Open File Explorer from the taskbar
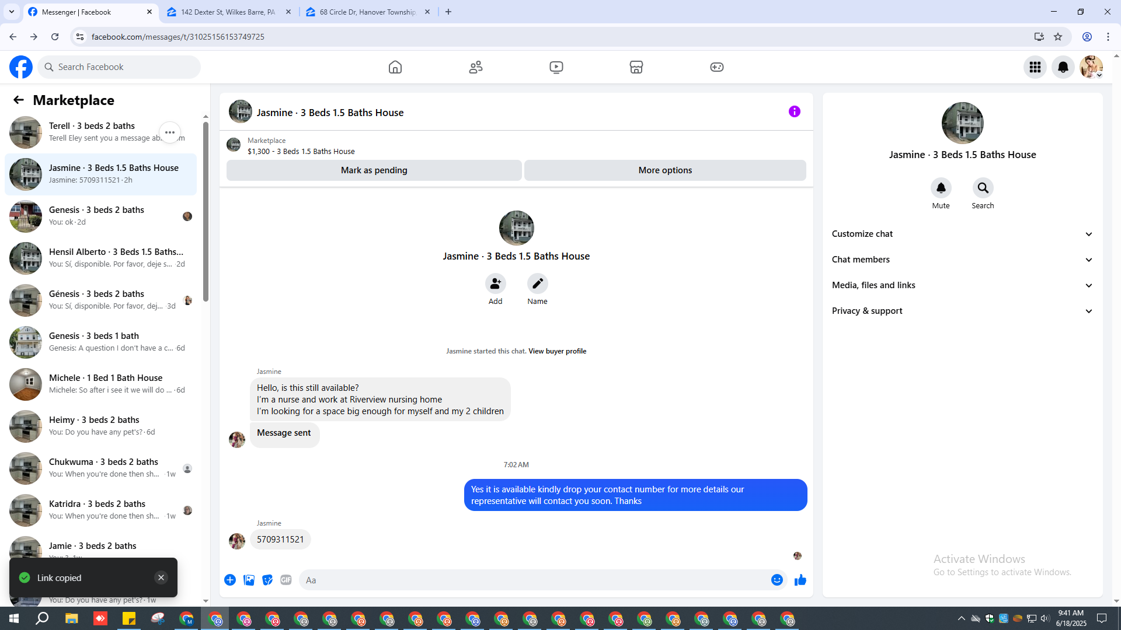Screen dimensions: 1121x630 pos(72,618)
